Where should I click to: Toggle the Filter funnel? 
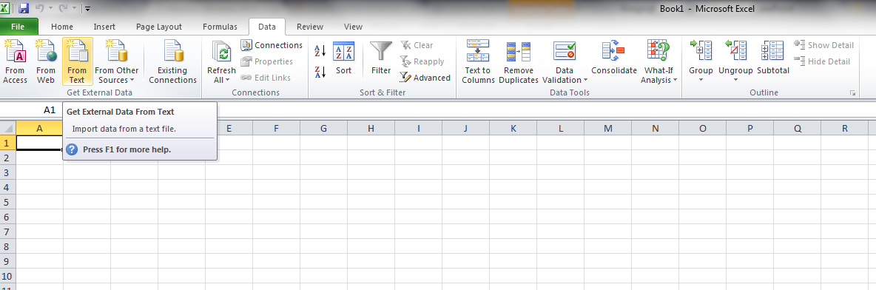pyautogui.click(x=381, y=58)
